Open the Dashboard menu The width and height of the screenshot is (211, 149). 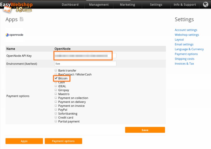click(x=70, y=4)
